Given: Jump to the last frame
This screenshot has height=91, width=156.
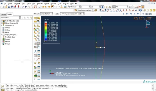Looking at the screenshot, I should pos(138,14).
